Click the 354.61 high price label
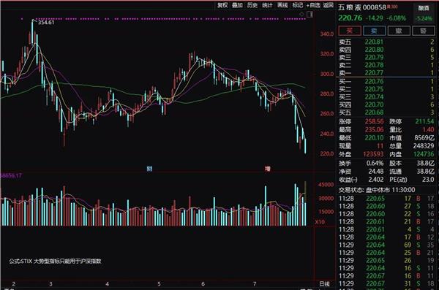Viewport: 439px width, 290px height. click(46, 23)
